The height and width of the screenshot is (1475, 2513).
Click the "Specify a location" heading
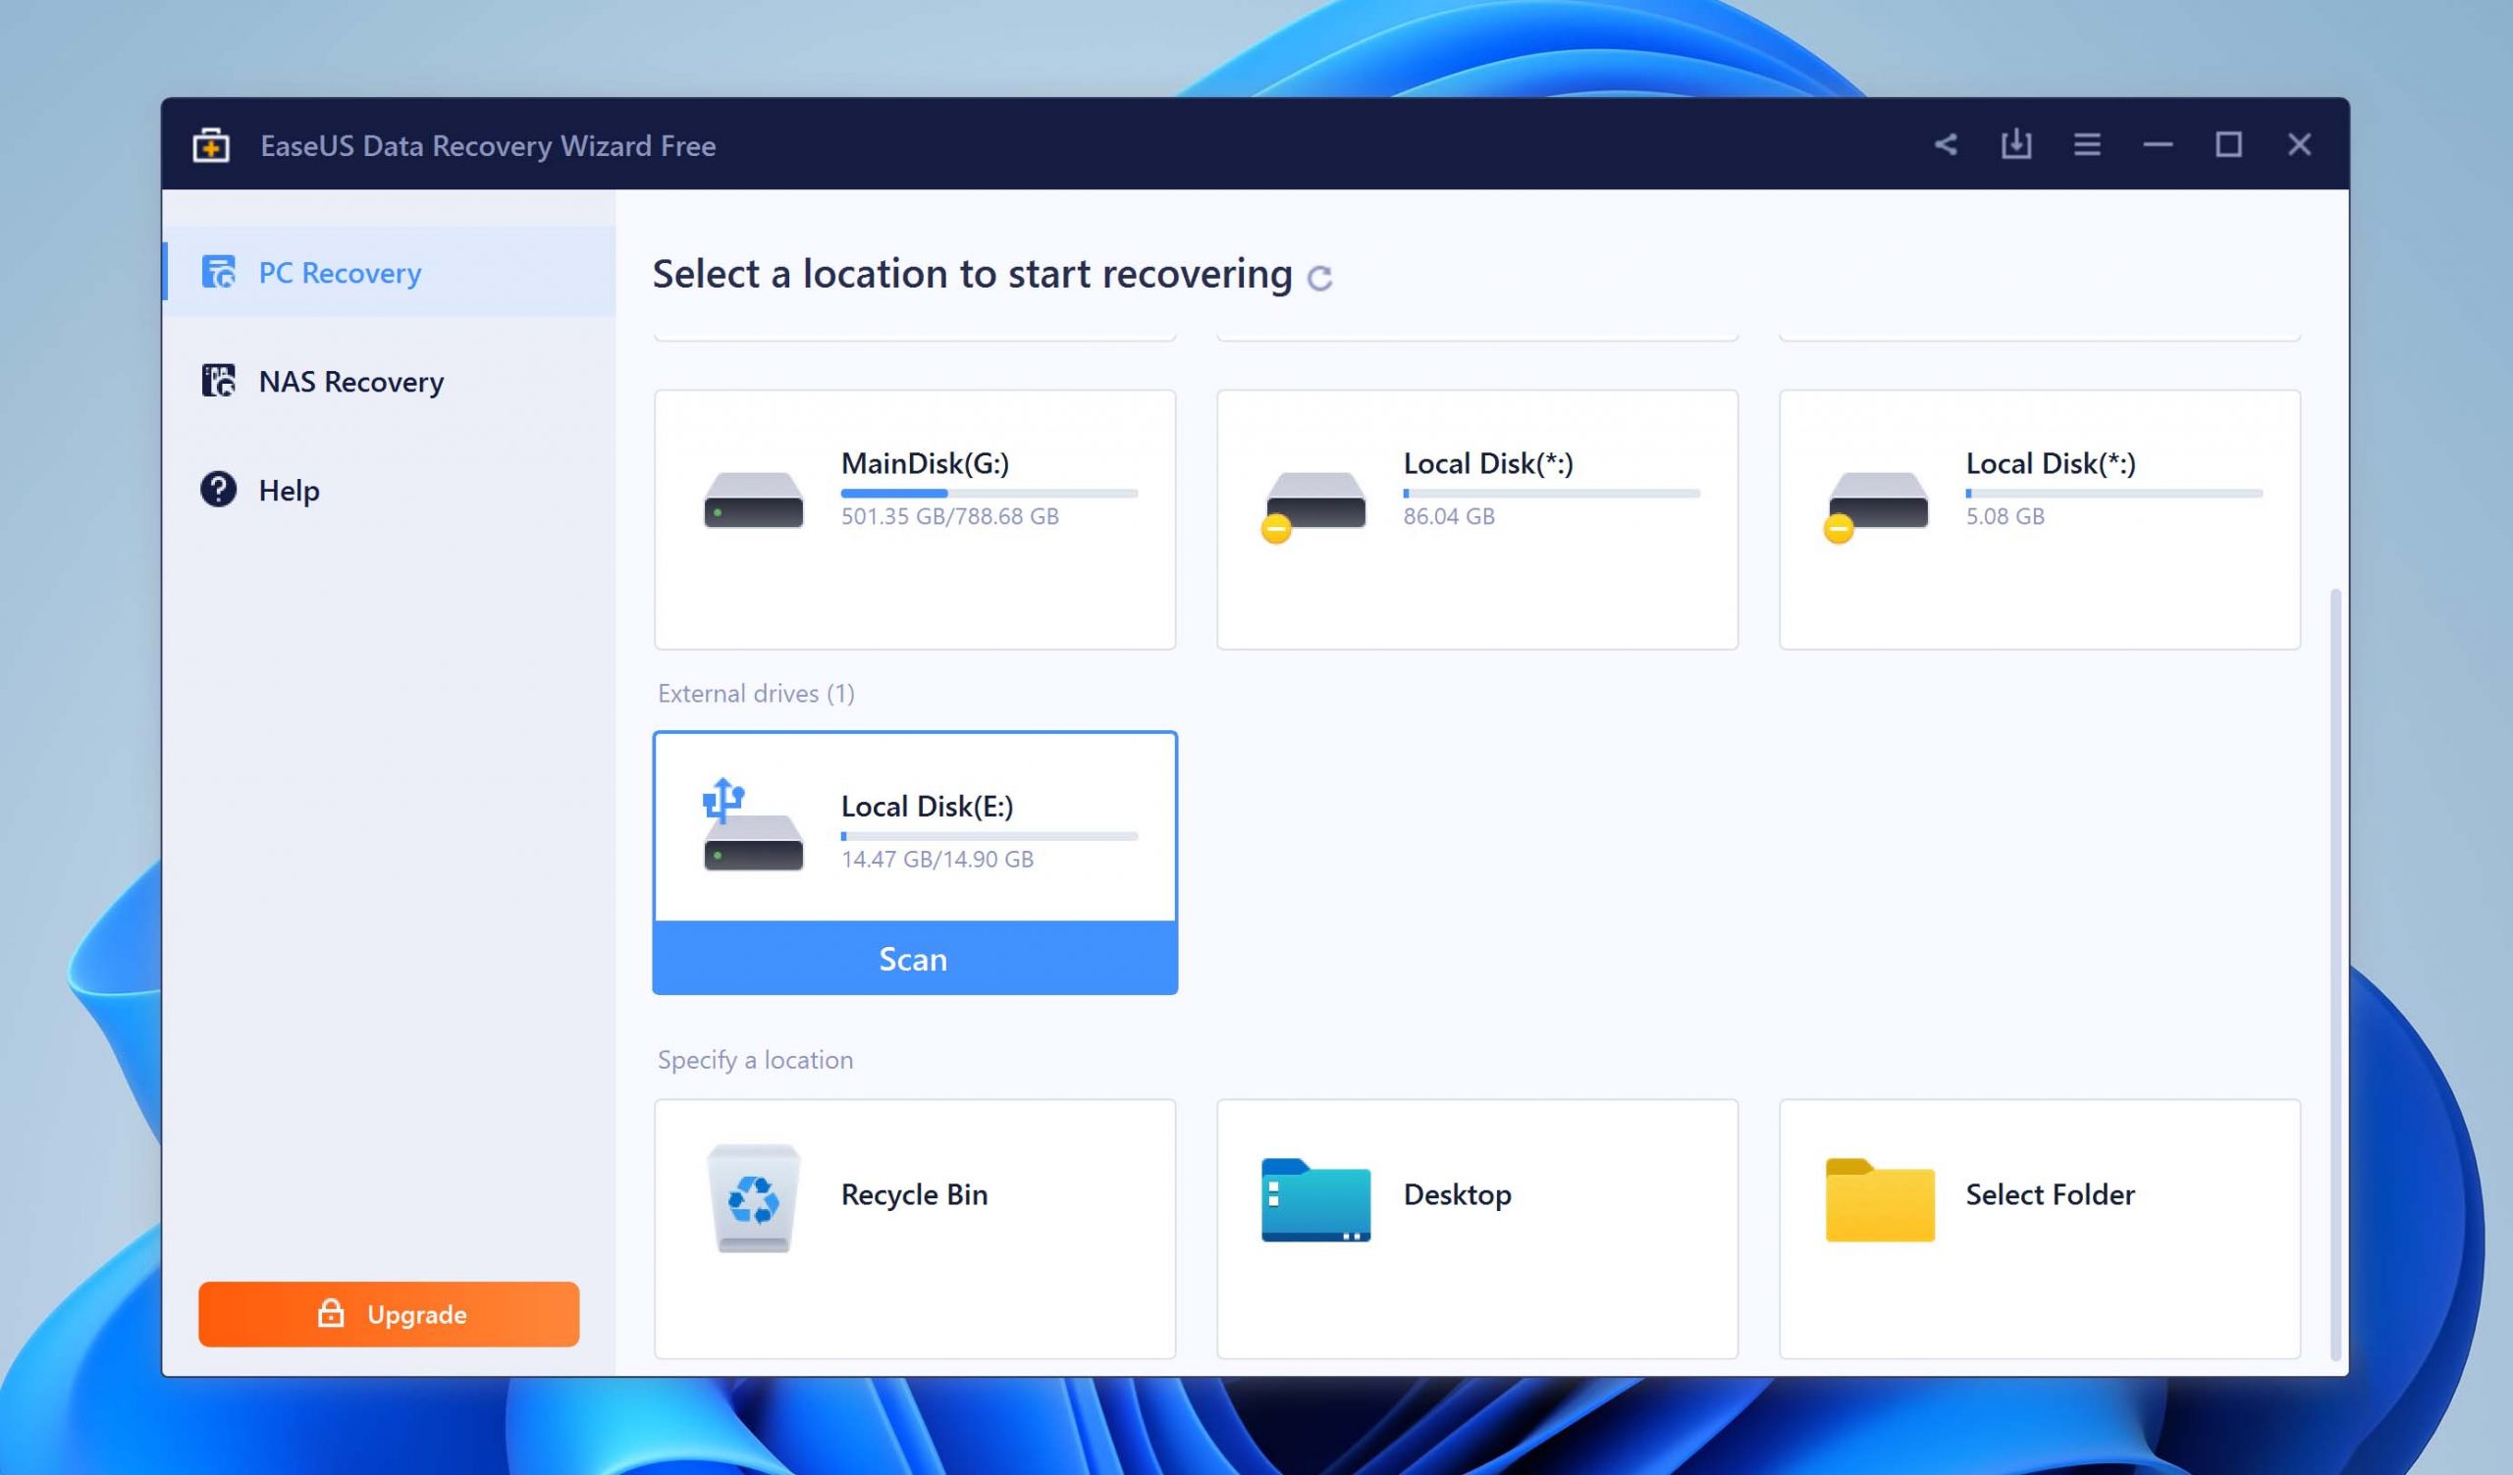755,1060
